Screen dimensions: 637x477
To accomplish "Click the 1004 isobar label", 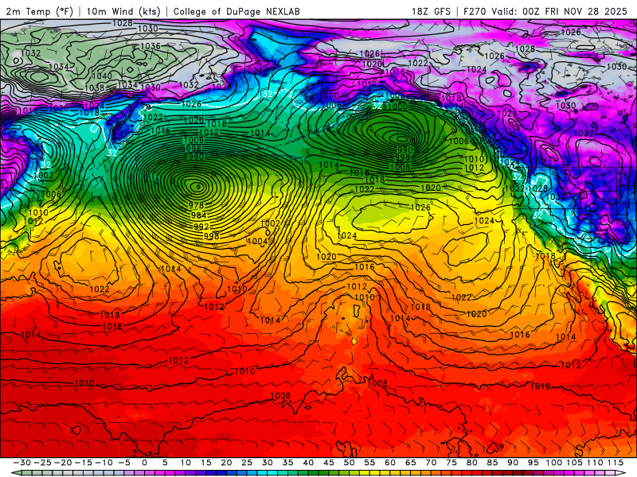I will tap(257, 242).
